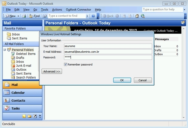Viewport: 188px width, 128px height.
Task: Switch to Contacts navigation pane
Action: tap(23, 100)
